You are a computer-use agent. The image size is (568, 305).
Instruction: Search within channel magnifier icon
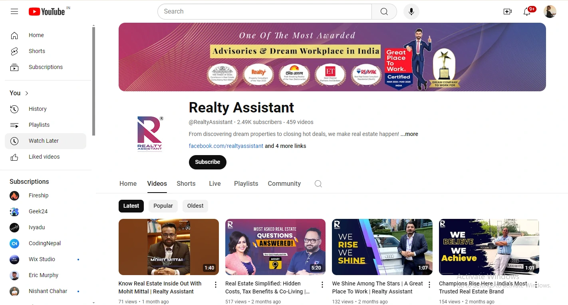coord(318,184)
